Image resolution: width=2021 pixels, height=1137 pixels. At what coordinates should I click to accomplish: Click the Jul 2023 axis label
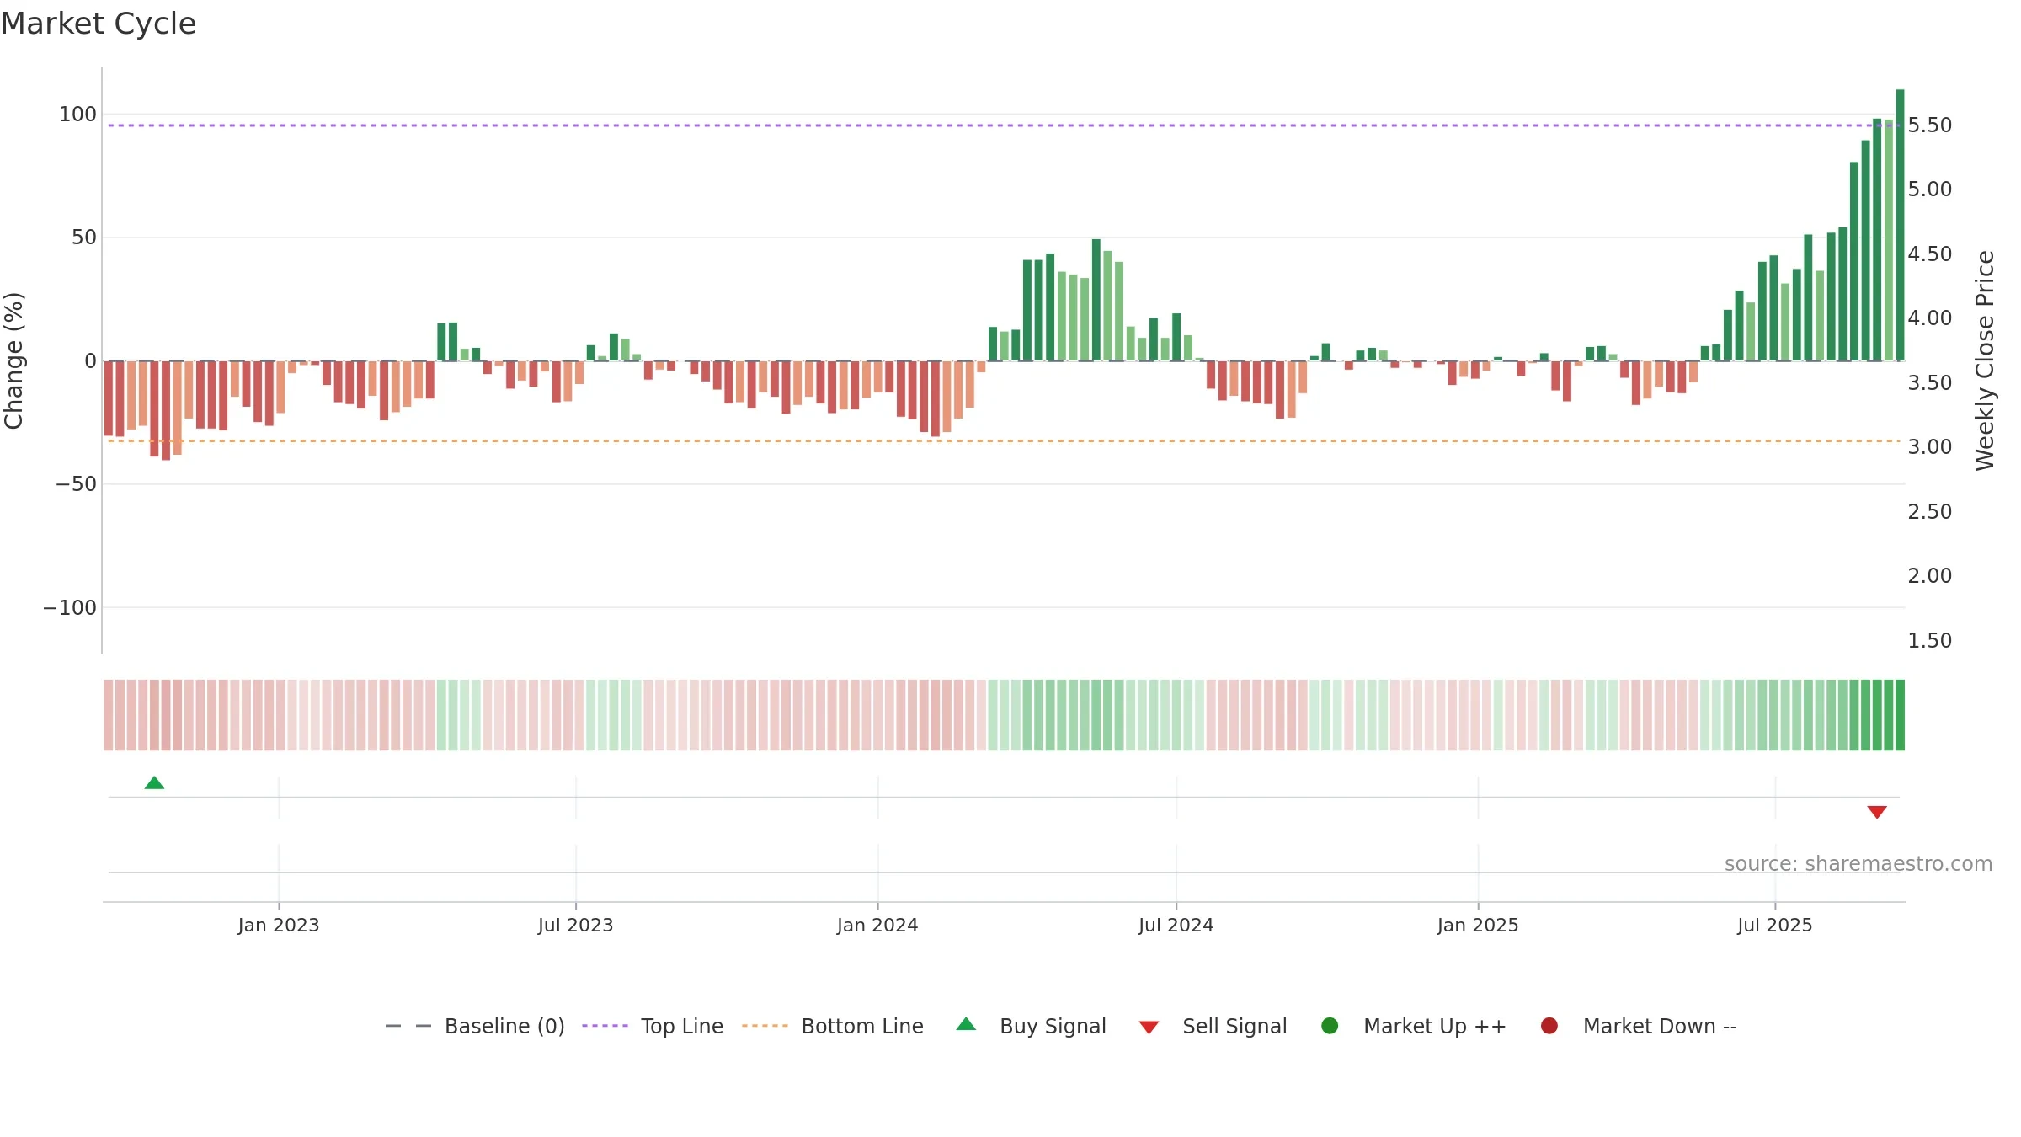576,926
